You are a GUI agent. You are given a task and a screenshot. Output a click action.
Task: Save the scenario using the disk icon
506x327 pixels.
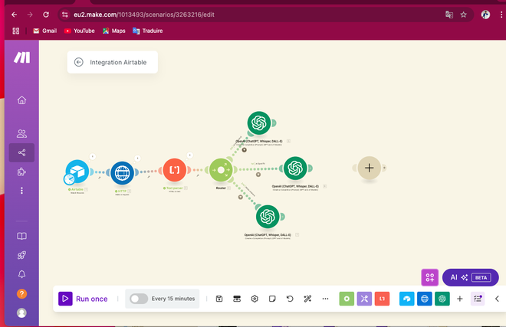(219, 299)
